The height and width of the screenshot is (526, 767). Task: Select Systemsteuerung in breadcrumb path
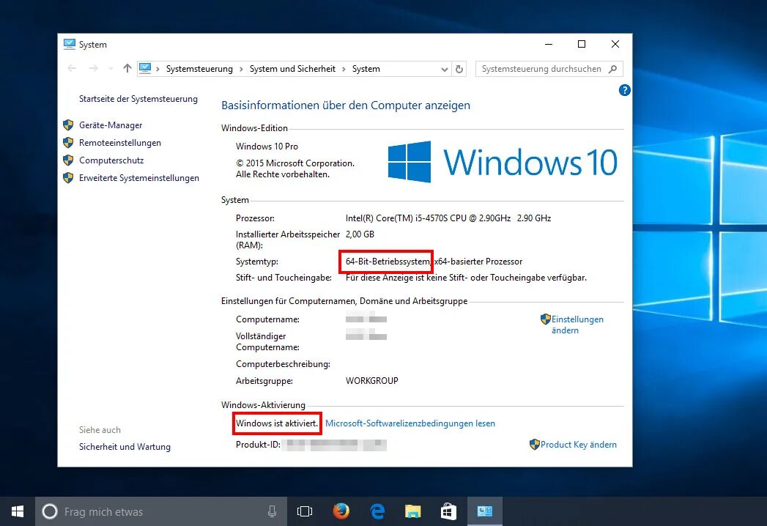(199, 69)
